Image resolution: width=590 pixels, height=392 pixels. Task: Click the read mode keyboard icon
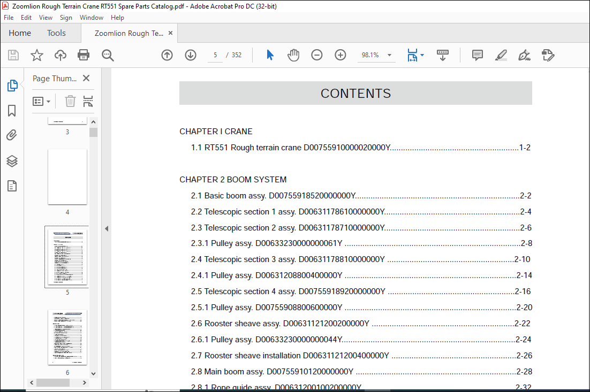(x=442, y=55)
